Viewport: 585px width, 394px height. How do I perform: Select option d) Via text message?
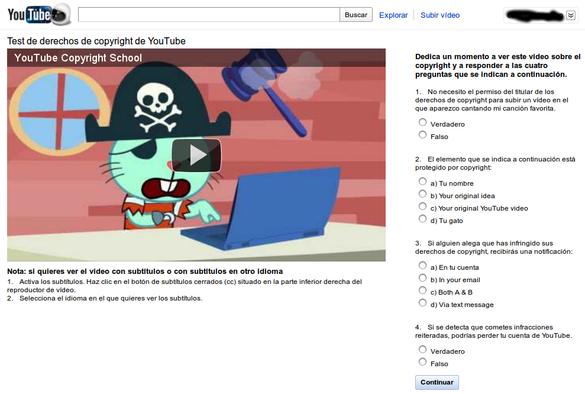(x=422, y=302)
